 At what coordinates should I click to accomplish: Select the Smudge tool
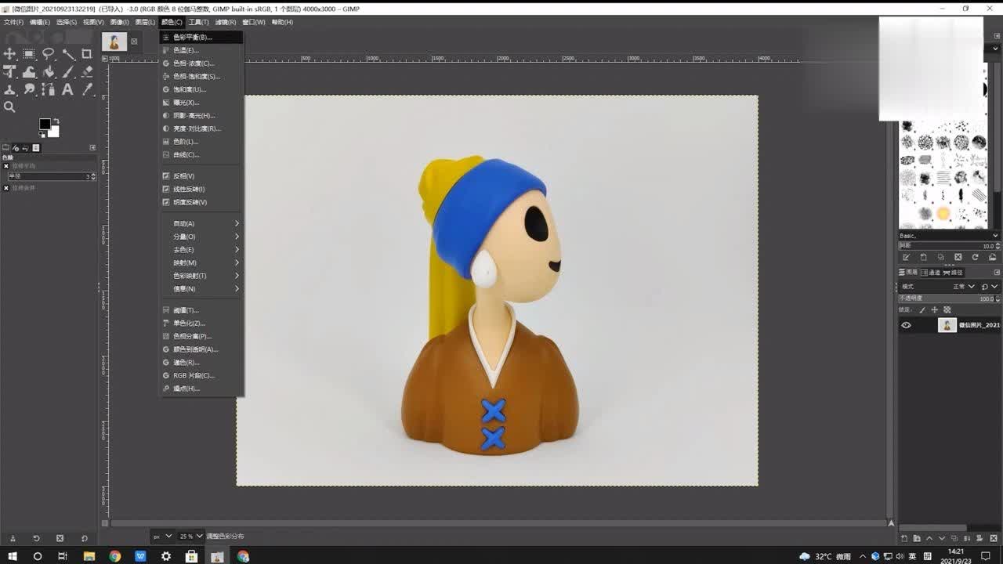29,89
